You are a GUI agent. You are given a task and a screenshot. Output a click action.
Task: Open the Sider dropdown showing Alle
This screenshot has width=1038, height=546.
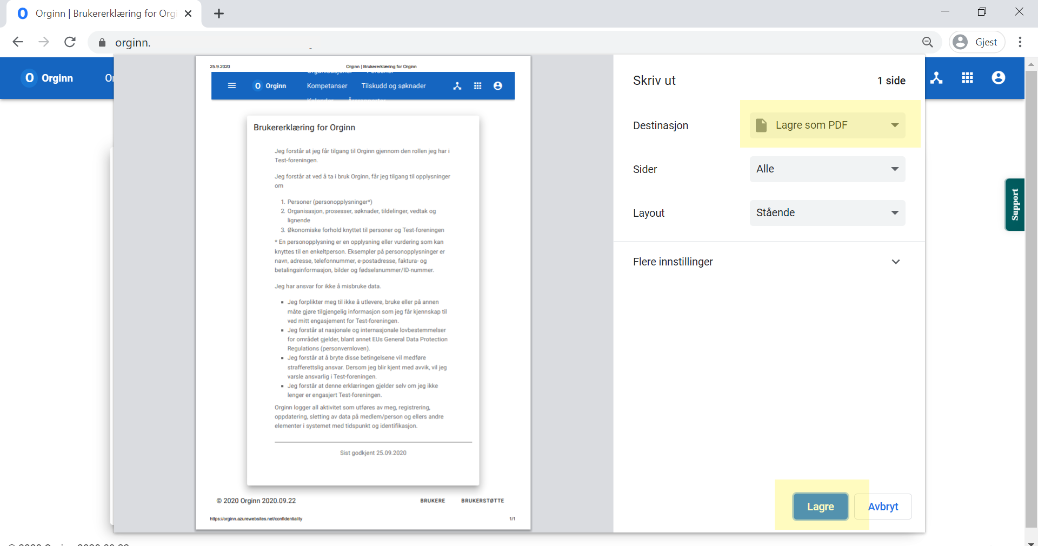pos(827,169)
